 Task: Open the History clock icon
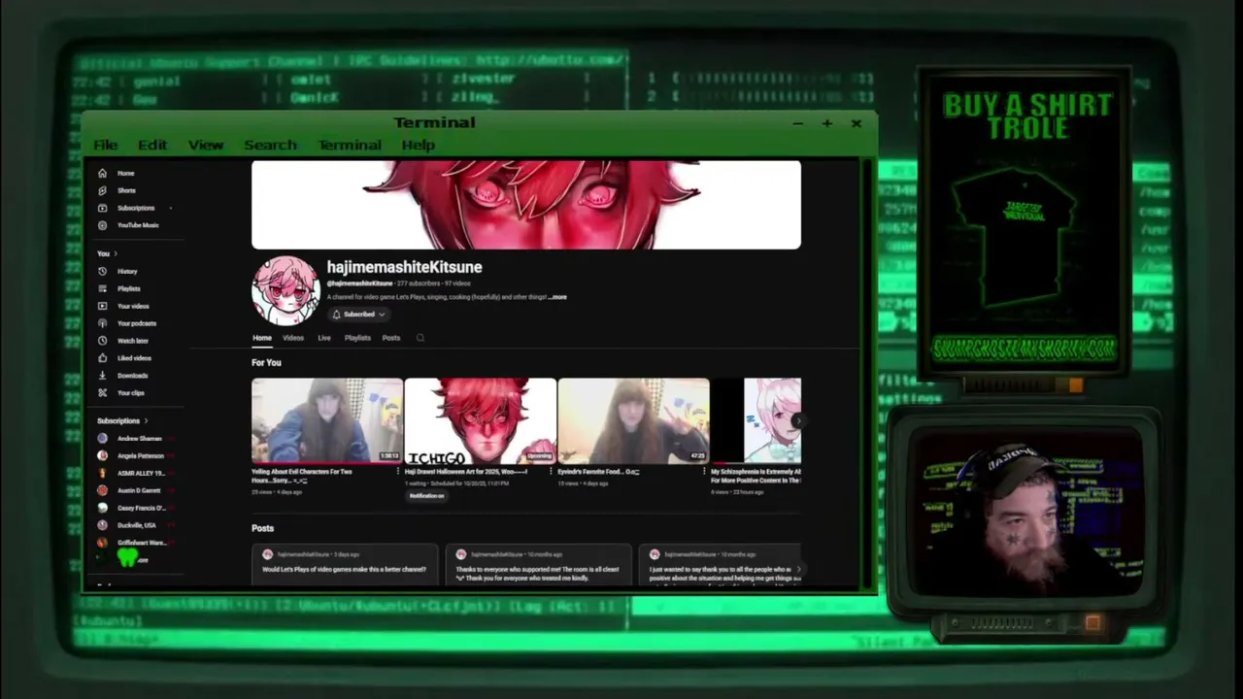click(102, 271)
